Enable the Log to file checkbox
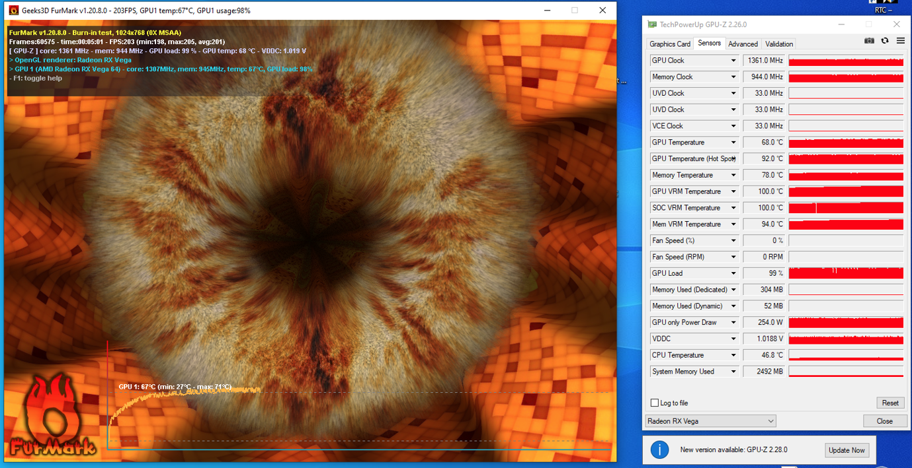This screenshot has width=912, height=468. pyautogui.click(x=655, y=403)
